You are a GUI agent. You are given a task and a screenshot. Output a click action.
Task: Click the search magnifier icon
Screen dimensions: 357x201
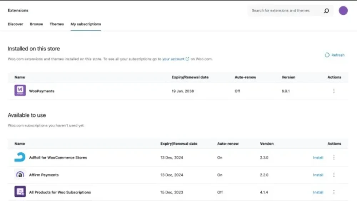326,11
